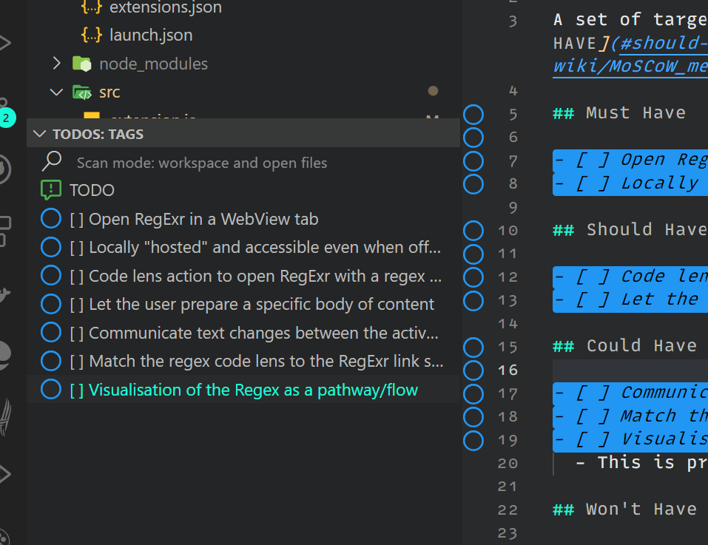Open todo 'Locally hosted and accessible'
The width and height of the screenshot is (708, 545).
click(255, 248)
